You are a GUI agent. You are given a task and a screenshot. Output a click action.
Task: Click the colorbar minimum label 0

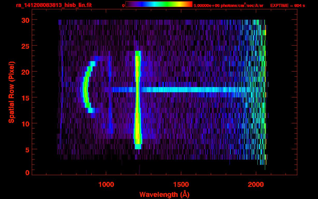click(123, 5)
